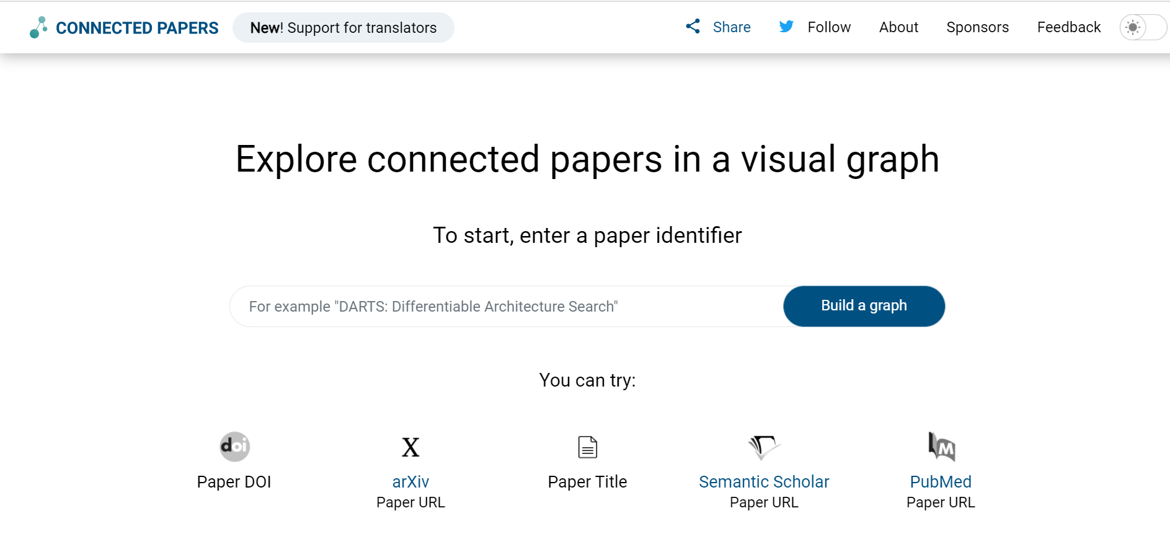Click the CONNECTED PAPERS title text
Screen dimensions: 1170x534
pos(137,28)
